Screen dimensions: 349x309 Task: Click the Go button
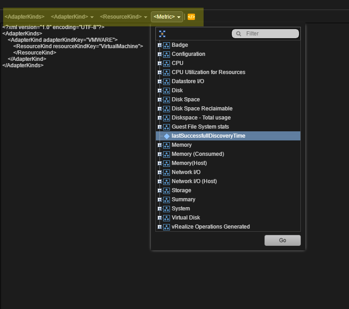[x=283, y=240]
